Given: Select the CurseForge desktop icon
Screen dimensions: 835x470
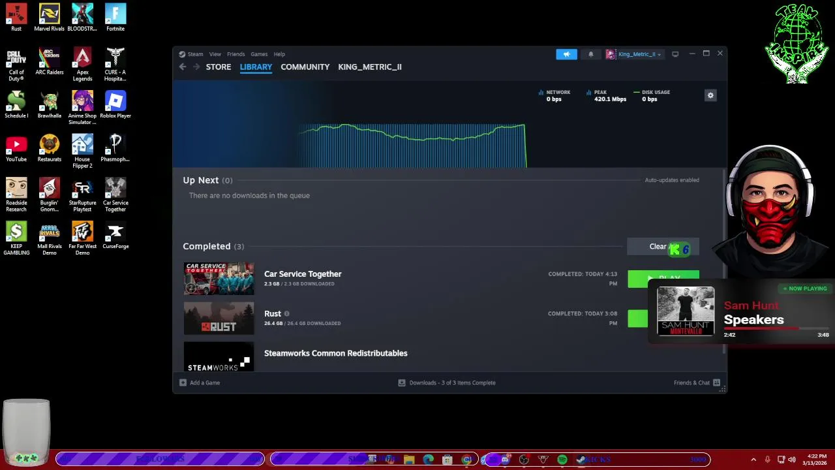Looking at the screenshot, I should [x=115, y=236].
